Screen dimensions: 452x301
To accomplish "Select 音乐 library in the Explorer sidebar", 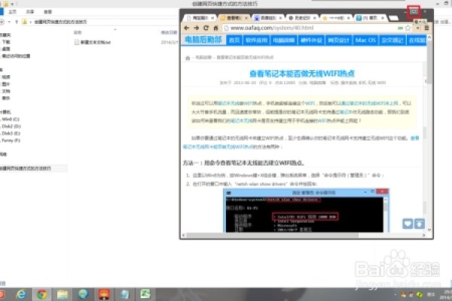I will [6, 99].
